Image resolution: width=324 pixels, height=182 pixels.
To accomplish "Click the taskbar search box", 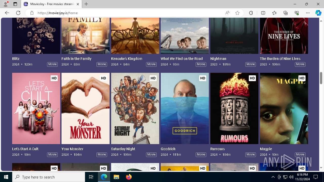I will click(x=49, y=177).
